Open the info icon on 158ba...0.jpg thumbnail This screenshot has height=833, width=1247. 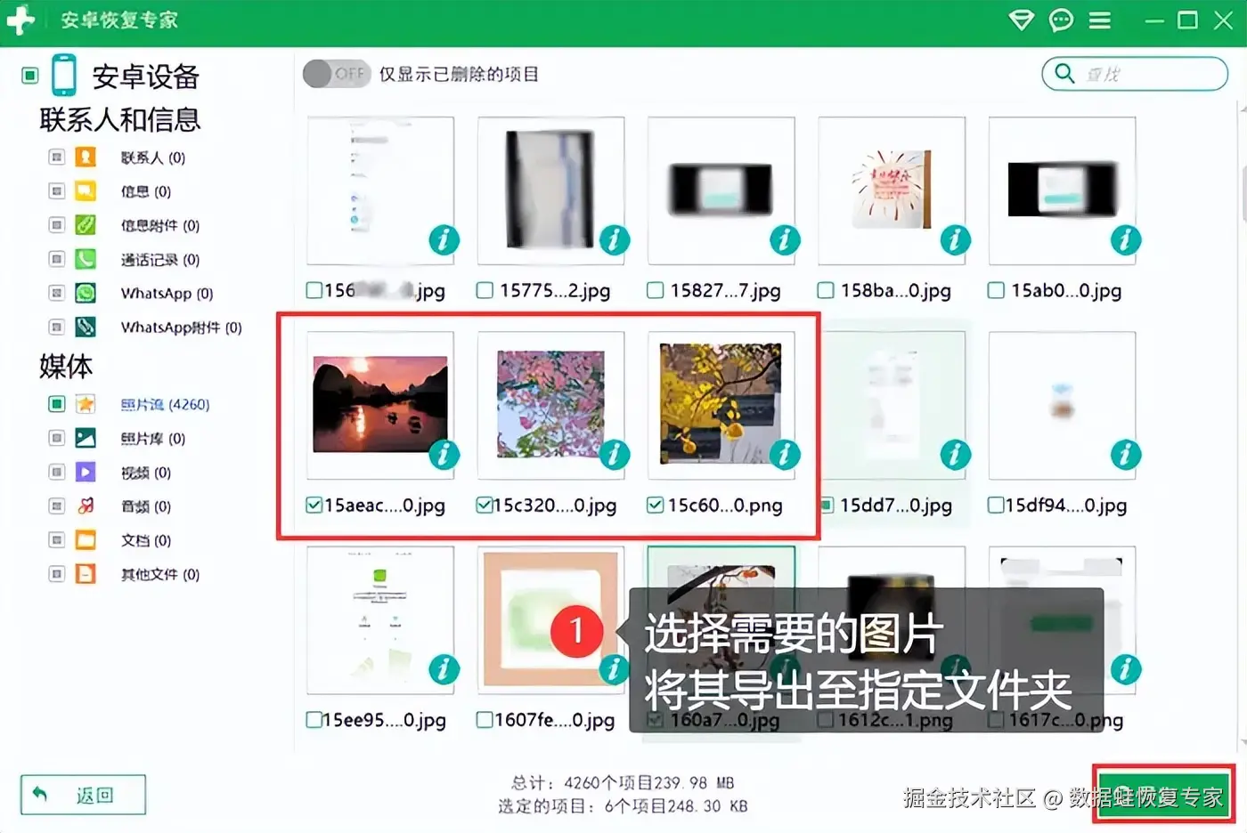955,239
